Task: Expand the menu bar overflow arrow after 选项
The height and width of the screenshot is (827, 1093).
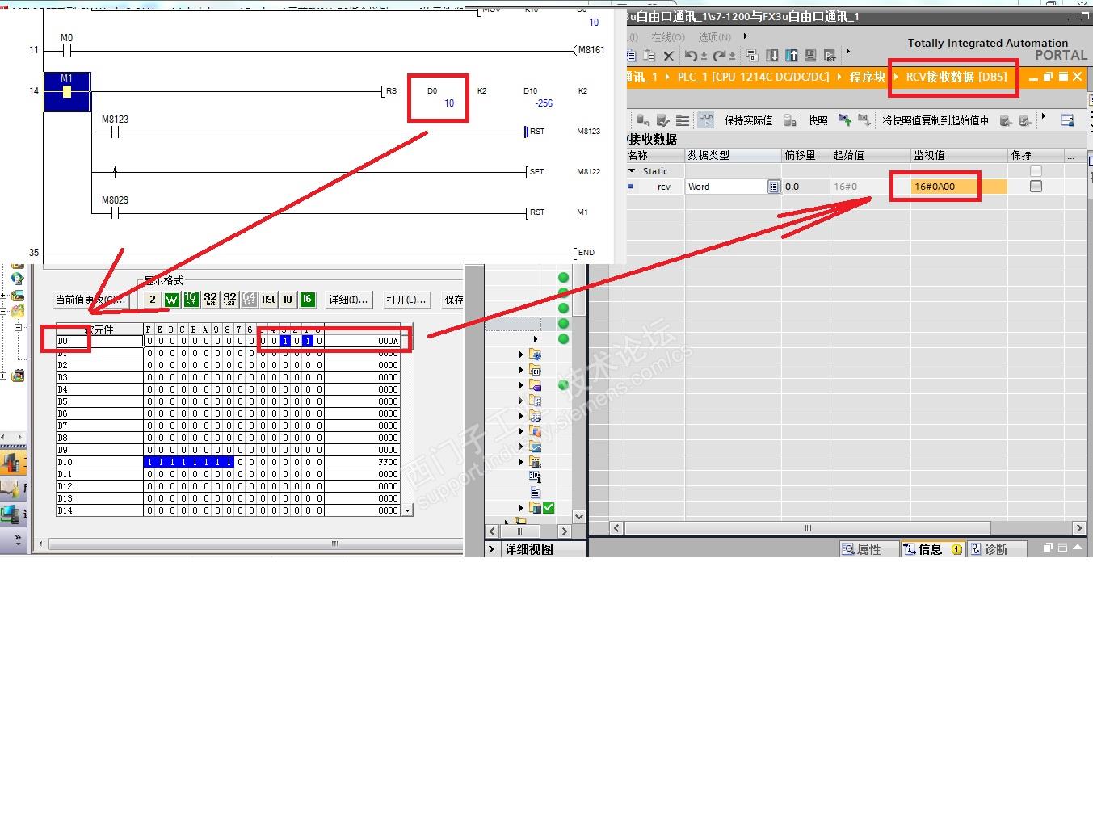Action: click(x=745, y=36)
